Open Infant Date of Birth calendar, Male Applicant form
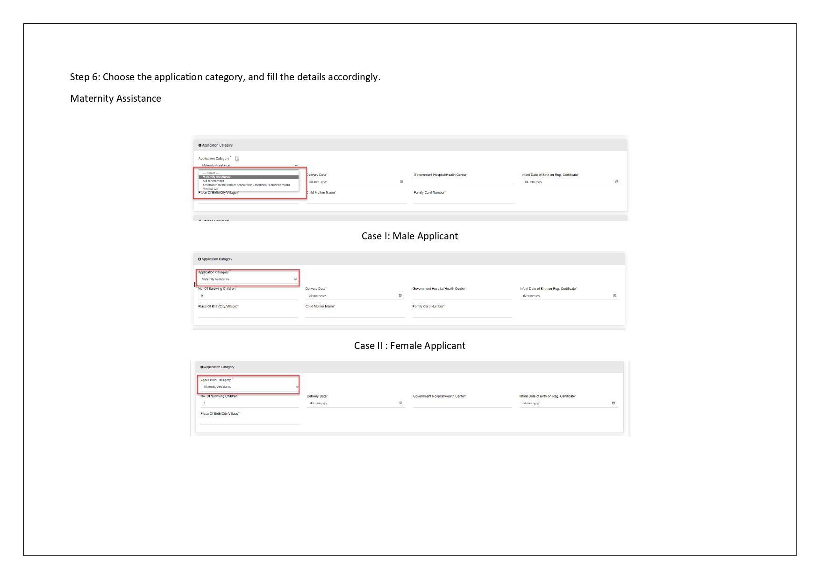Image resolution: width=820 pixels, height=579 pixels. (x=614, y=295)
